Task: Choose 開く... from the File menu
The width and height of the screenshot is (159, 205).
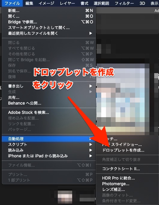Action: 49,16
